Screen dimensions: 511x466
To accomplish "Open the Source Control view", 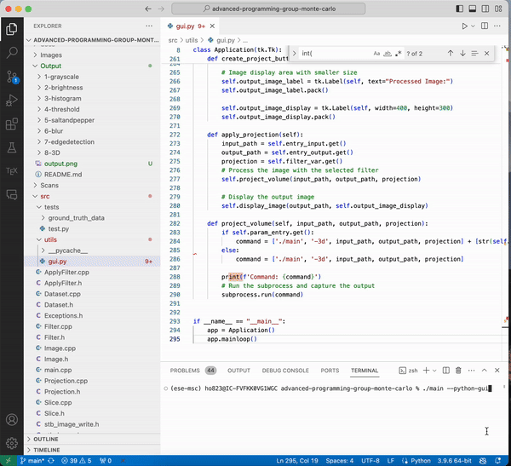I will pos(12,77).
